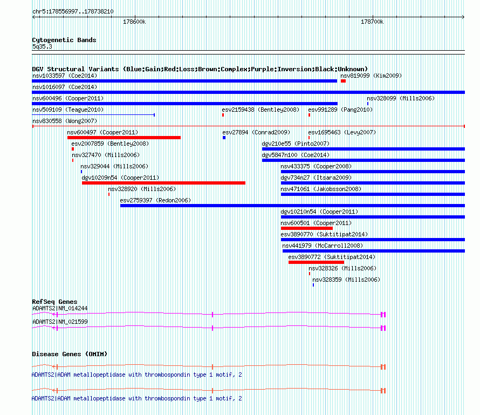The height and width of the screenshot is (415, 480).
Task: Click the nsv600501 (Cooper2011) red bar
Action: coord(307,228)
